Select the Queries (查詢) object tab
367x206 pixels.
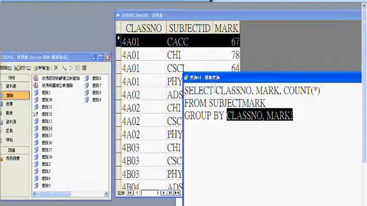(14, 96)
